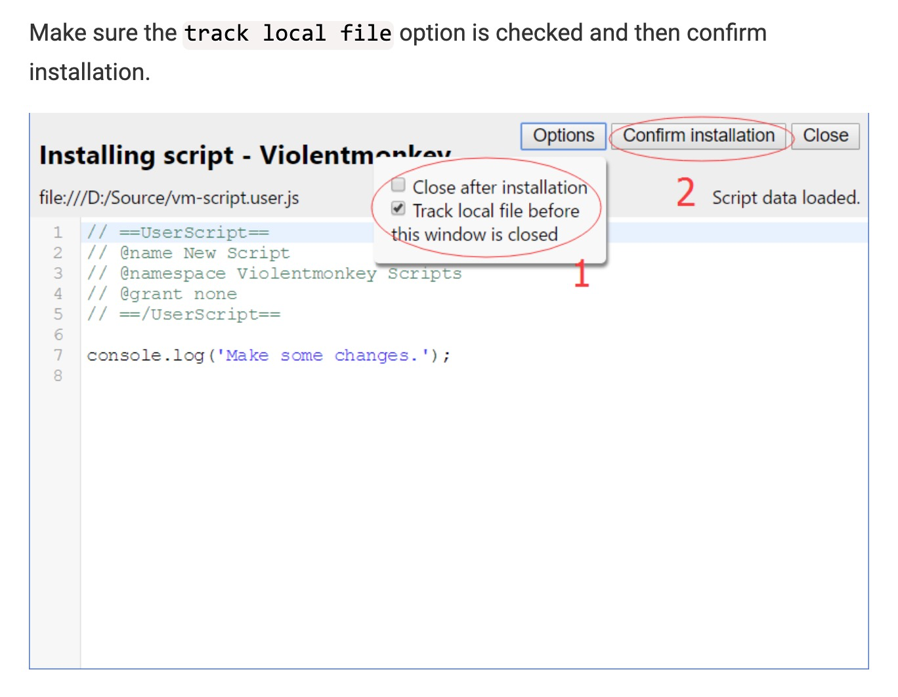Click the Confirm installation button
This screenshot has height=697, width=898.
click(698, 136)
